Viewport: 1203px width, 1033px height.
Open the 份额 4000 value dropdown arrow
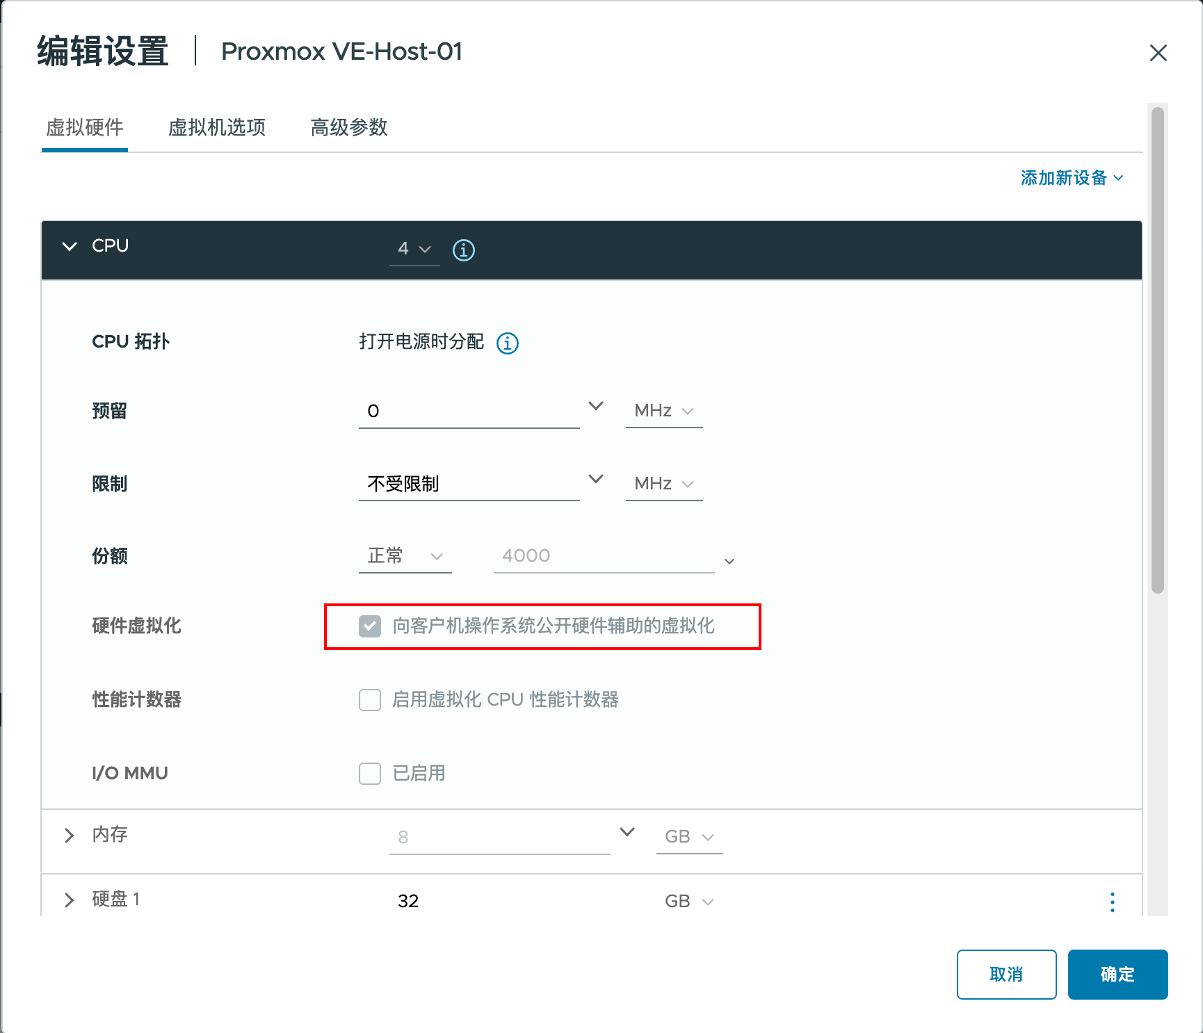(x=729, y=561)
